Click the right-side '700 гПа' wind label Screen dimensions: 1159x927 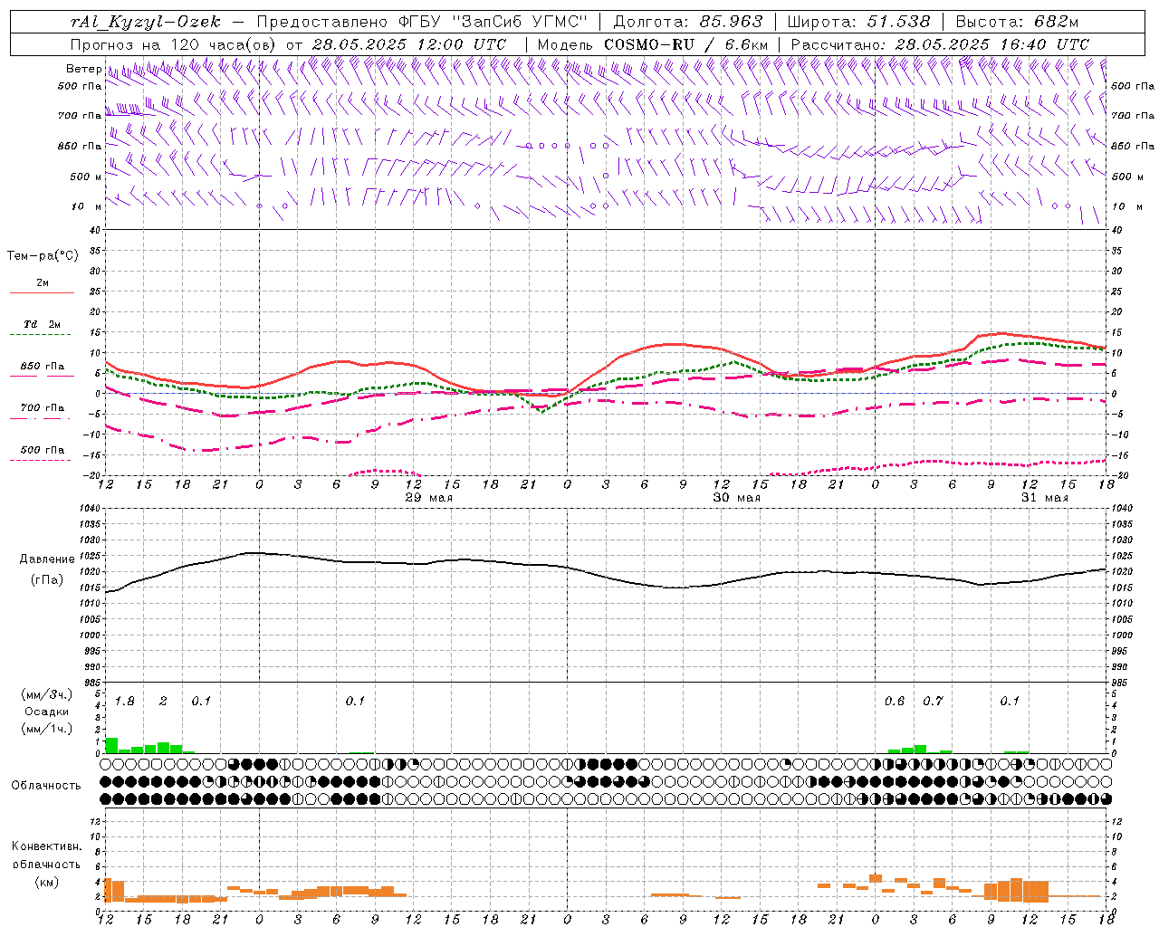coord(1133,116)
